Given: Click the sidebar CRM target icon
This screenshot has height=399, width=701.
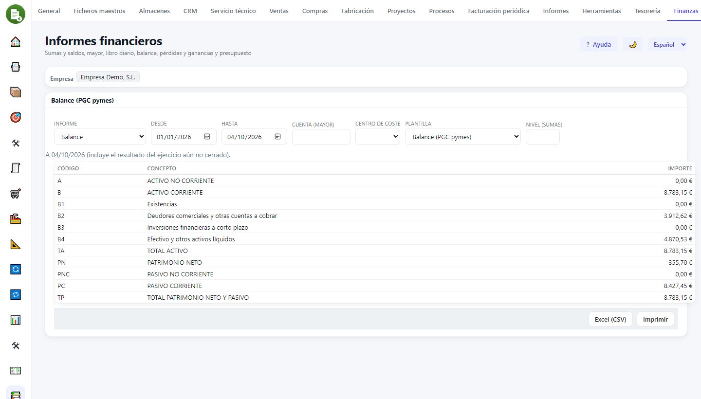Looking at the screenshot, I should tap(16, 117).
